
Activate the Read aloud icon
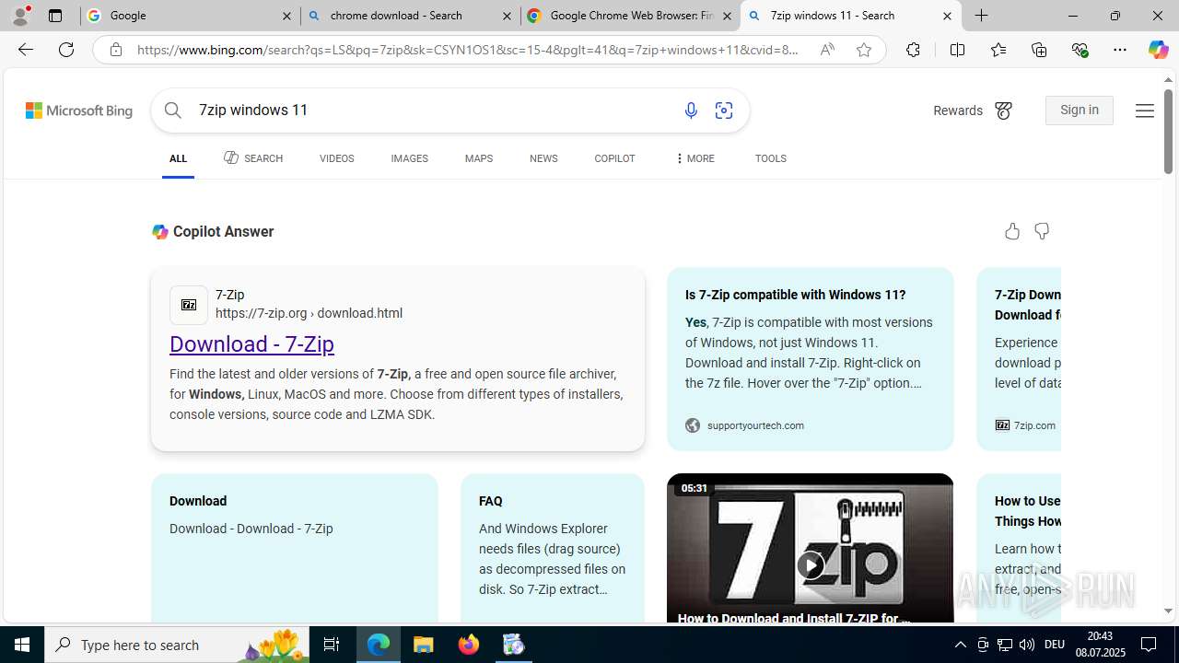click(827, 50)
